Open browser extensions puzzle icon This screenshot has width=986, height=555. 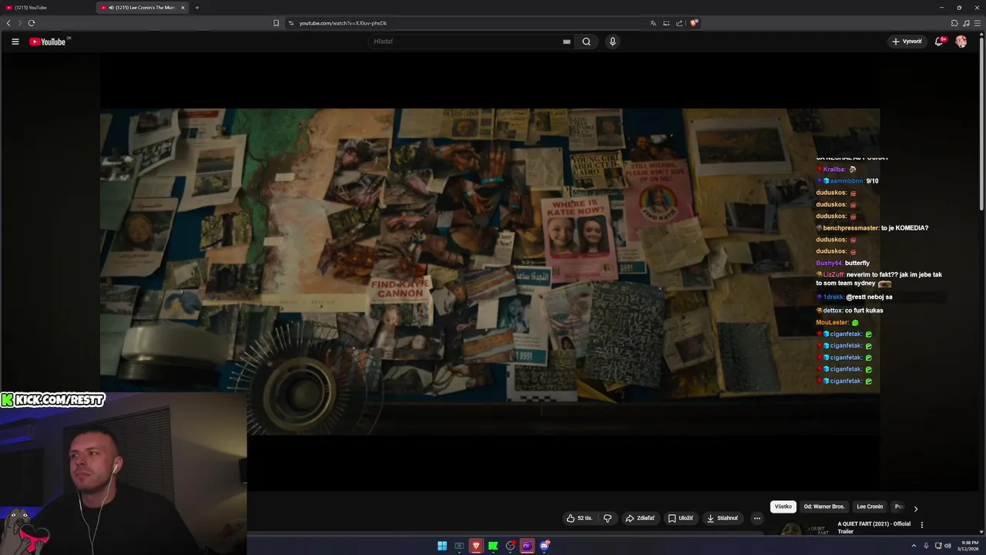coord(954,23)
